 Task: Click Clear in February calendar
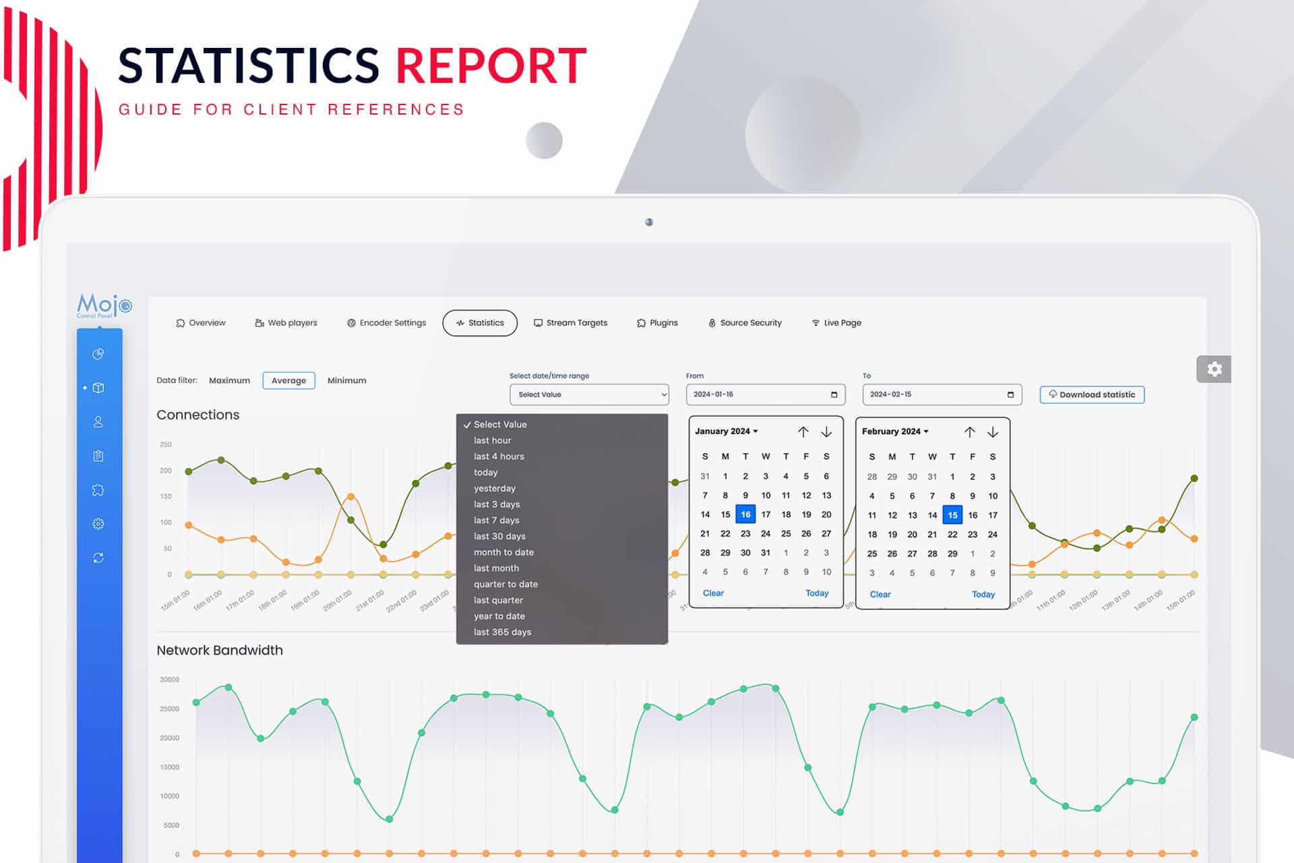pos(880,595)
